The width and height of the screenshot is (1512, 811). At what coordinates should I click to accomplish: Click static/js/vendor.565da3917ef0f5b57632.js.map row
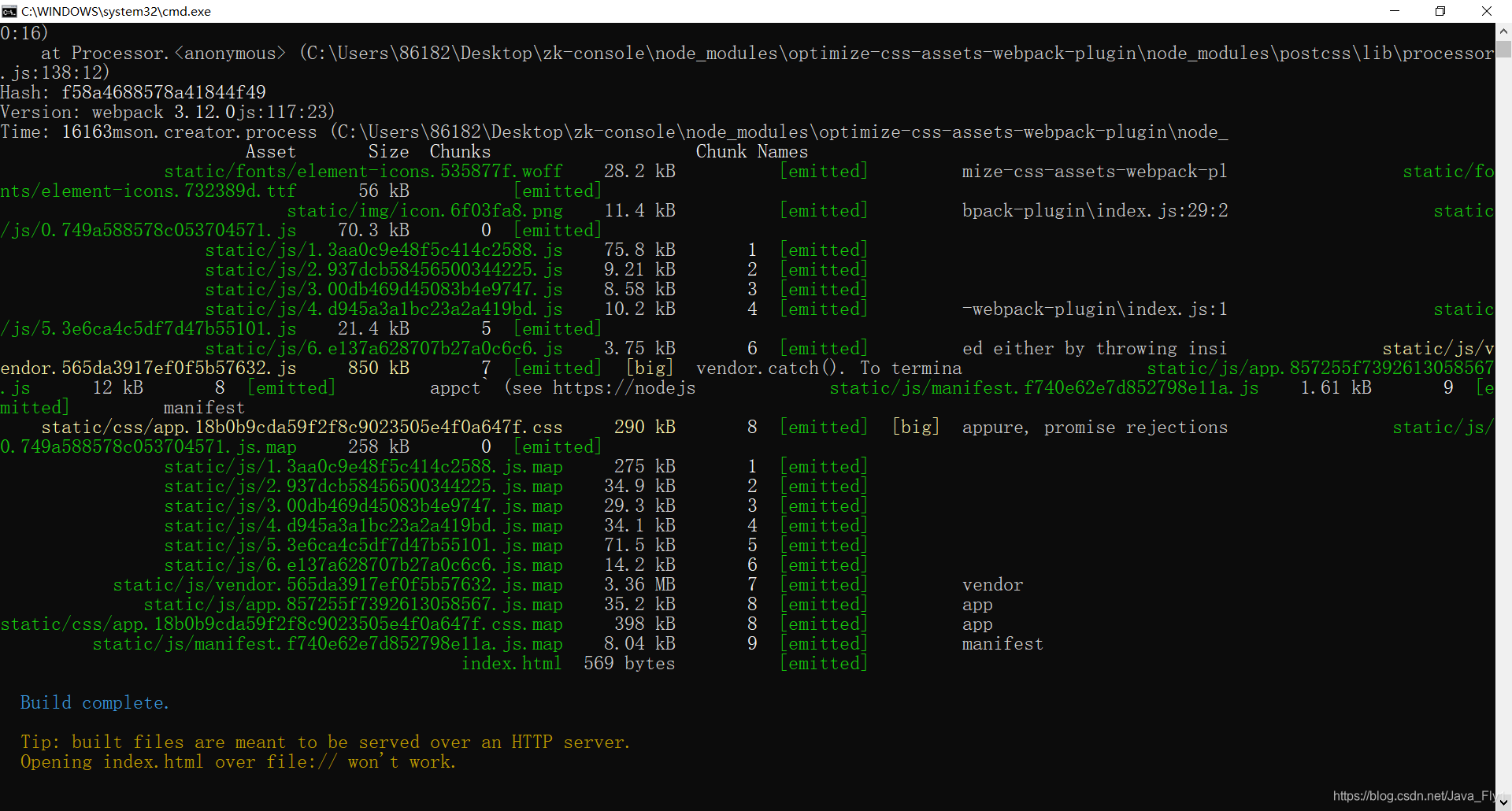(x=568, y=584)
